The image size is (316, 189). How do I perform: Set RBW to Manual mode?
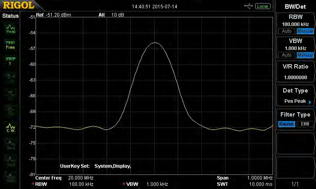pos(305,31)
